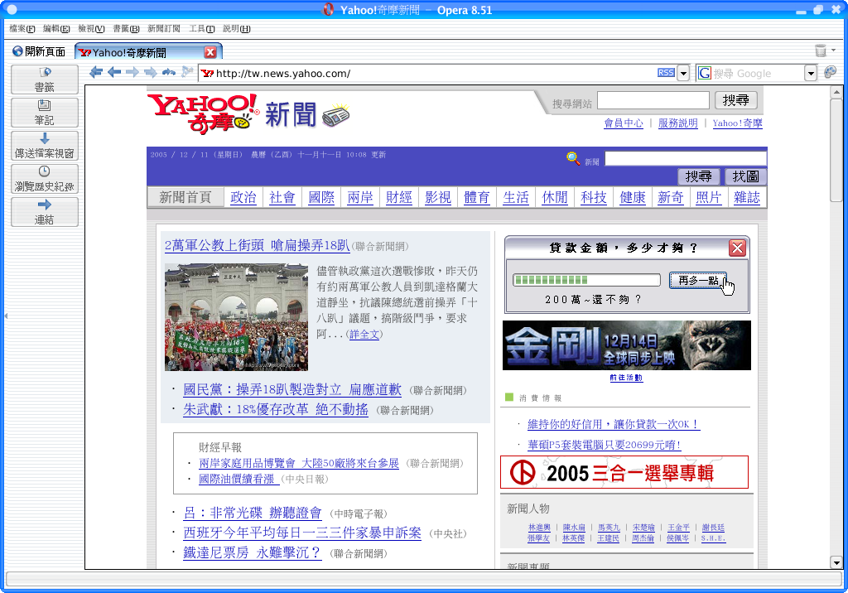Open headline 2萬軍公教上街頭 嗆扁操弄18趴

[x=257, y=245]
